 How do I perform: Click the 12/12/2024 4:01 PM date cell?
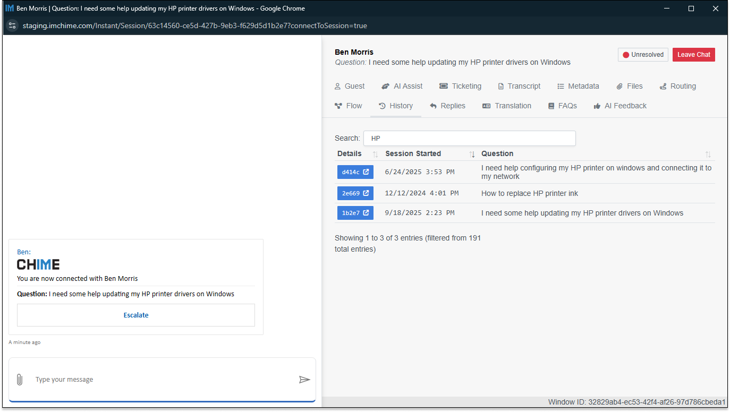422,193
